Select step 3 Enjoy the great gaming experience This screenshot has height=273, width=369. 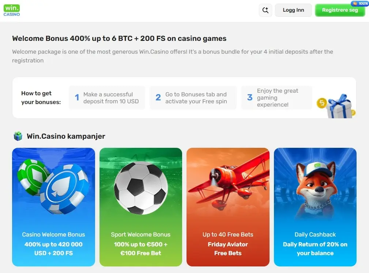click(x=276, y=98)
